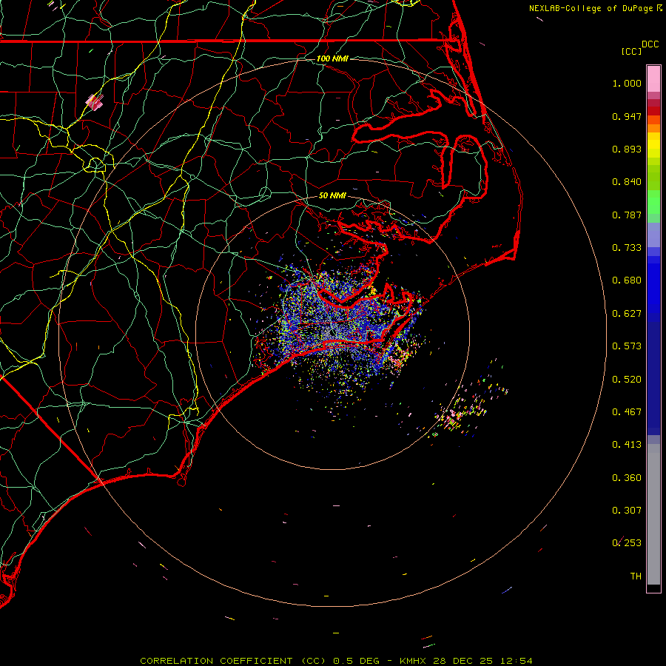Click the pink radar echo northwest
The image size is (666, 666).
click(x=94, y=101)
